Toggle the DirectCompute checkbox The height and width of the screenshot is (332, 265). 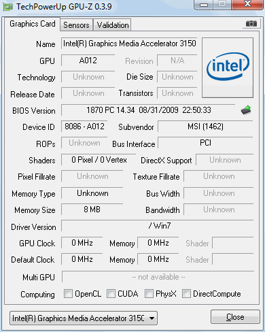click(186, 293)
